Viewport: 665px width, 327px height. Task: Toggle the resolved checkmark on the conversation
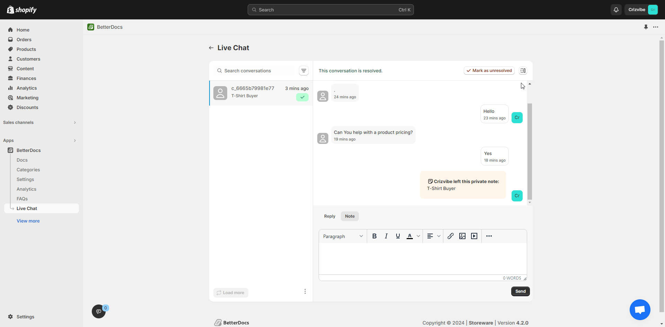[302, 97]
